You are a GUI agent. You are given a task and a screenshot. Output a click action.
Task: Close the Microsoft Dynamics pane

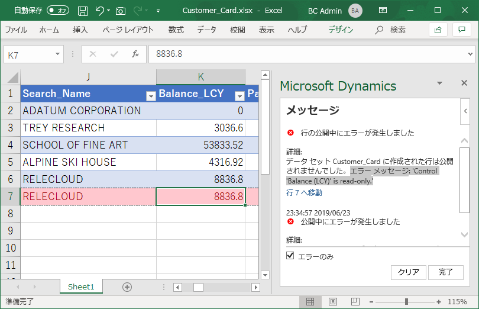coord(464,83)
